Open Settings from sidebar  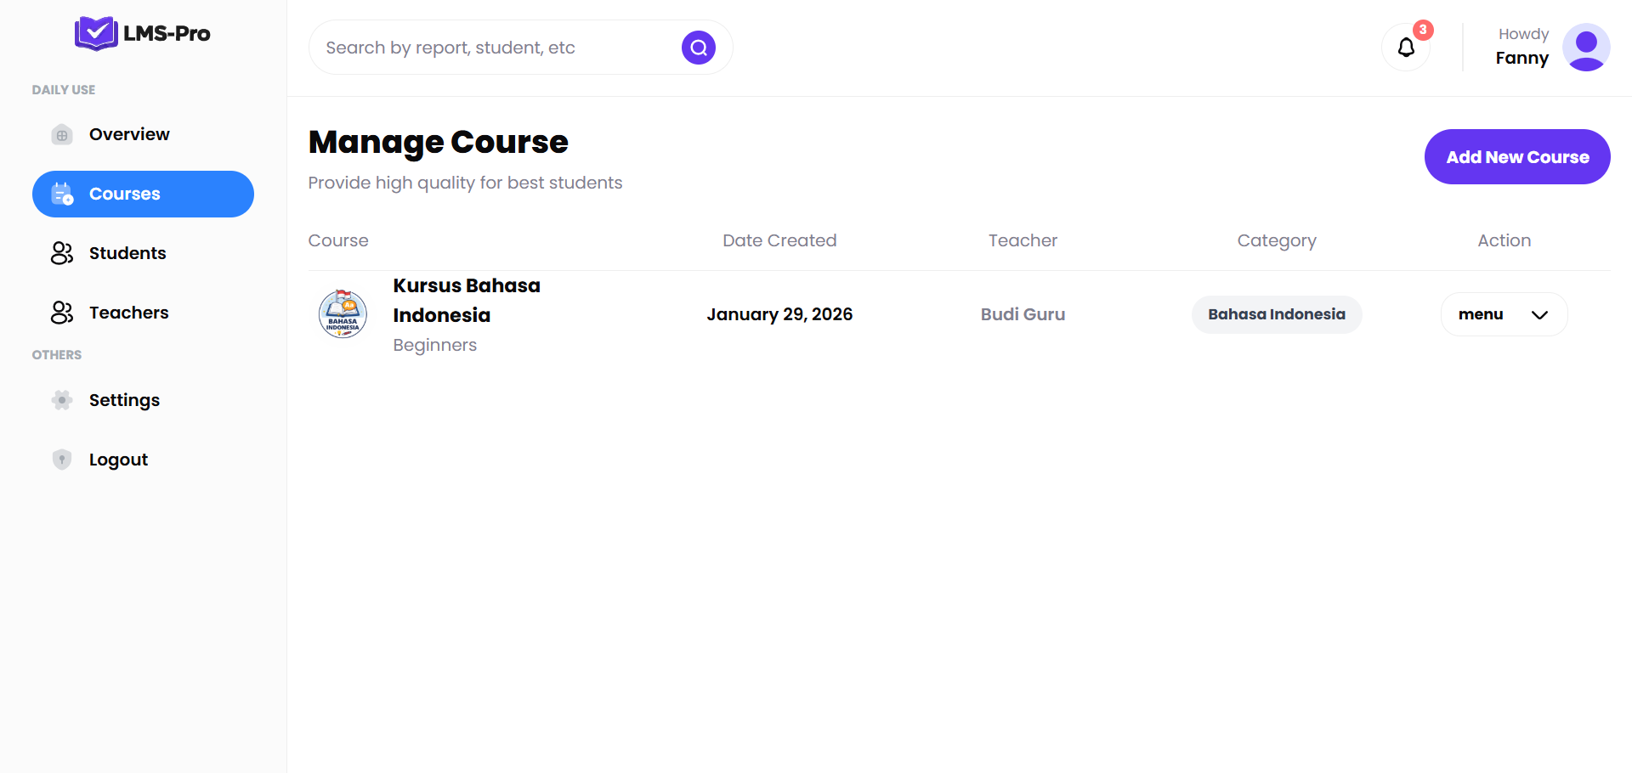tap(143, 400)
